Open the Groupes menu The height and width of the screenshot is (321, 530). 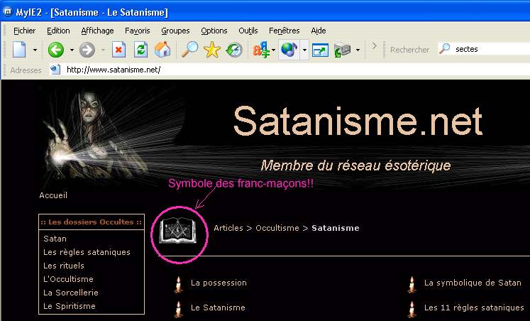pos(175,31)
